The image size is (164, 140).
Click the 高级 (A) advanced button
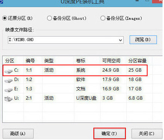pyautogui.click(x=18, y=134)
